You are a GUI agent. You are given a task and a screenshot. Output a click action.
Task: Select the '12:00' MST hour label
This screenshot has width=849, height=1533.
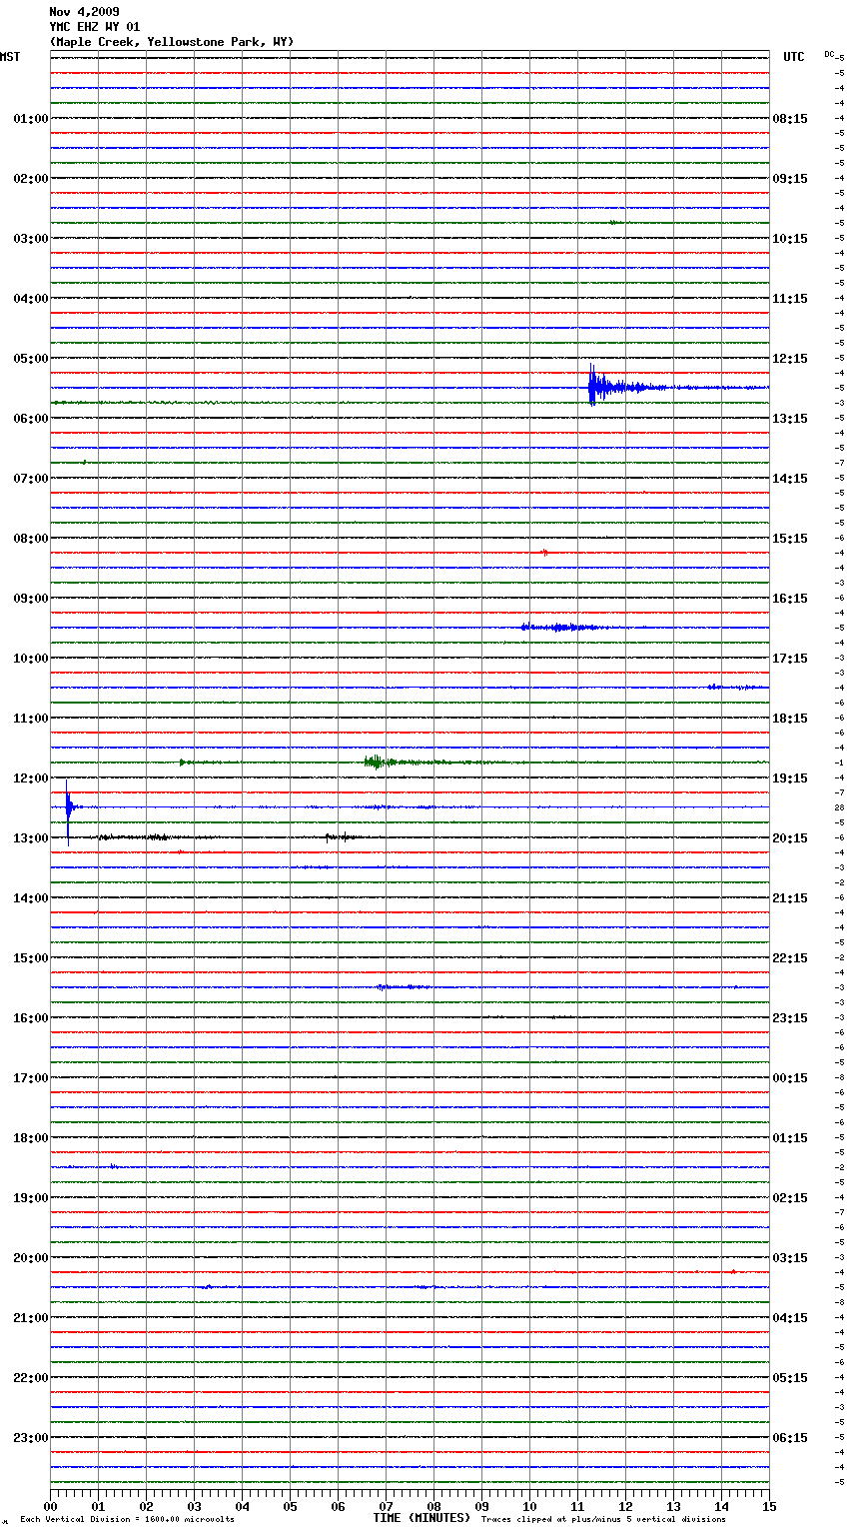coord(31,778)
